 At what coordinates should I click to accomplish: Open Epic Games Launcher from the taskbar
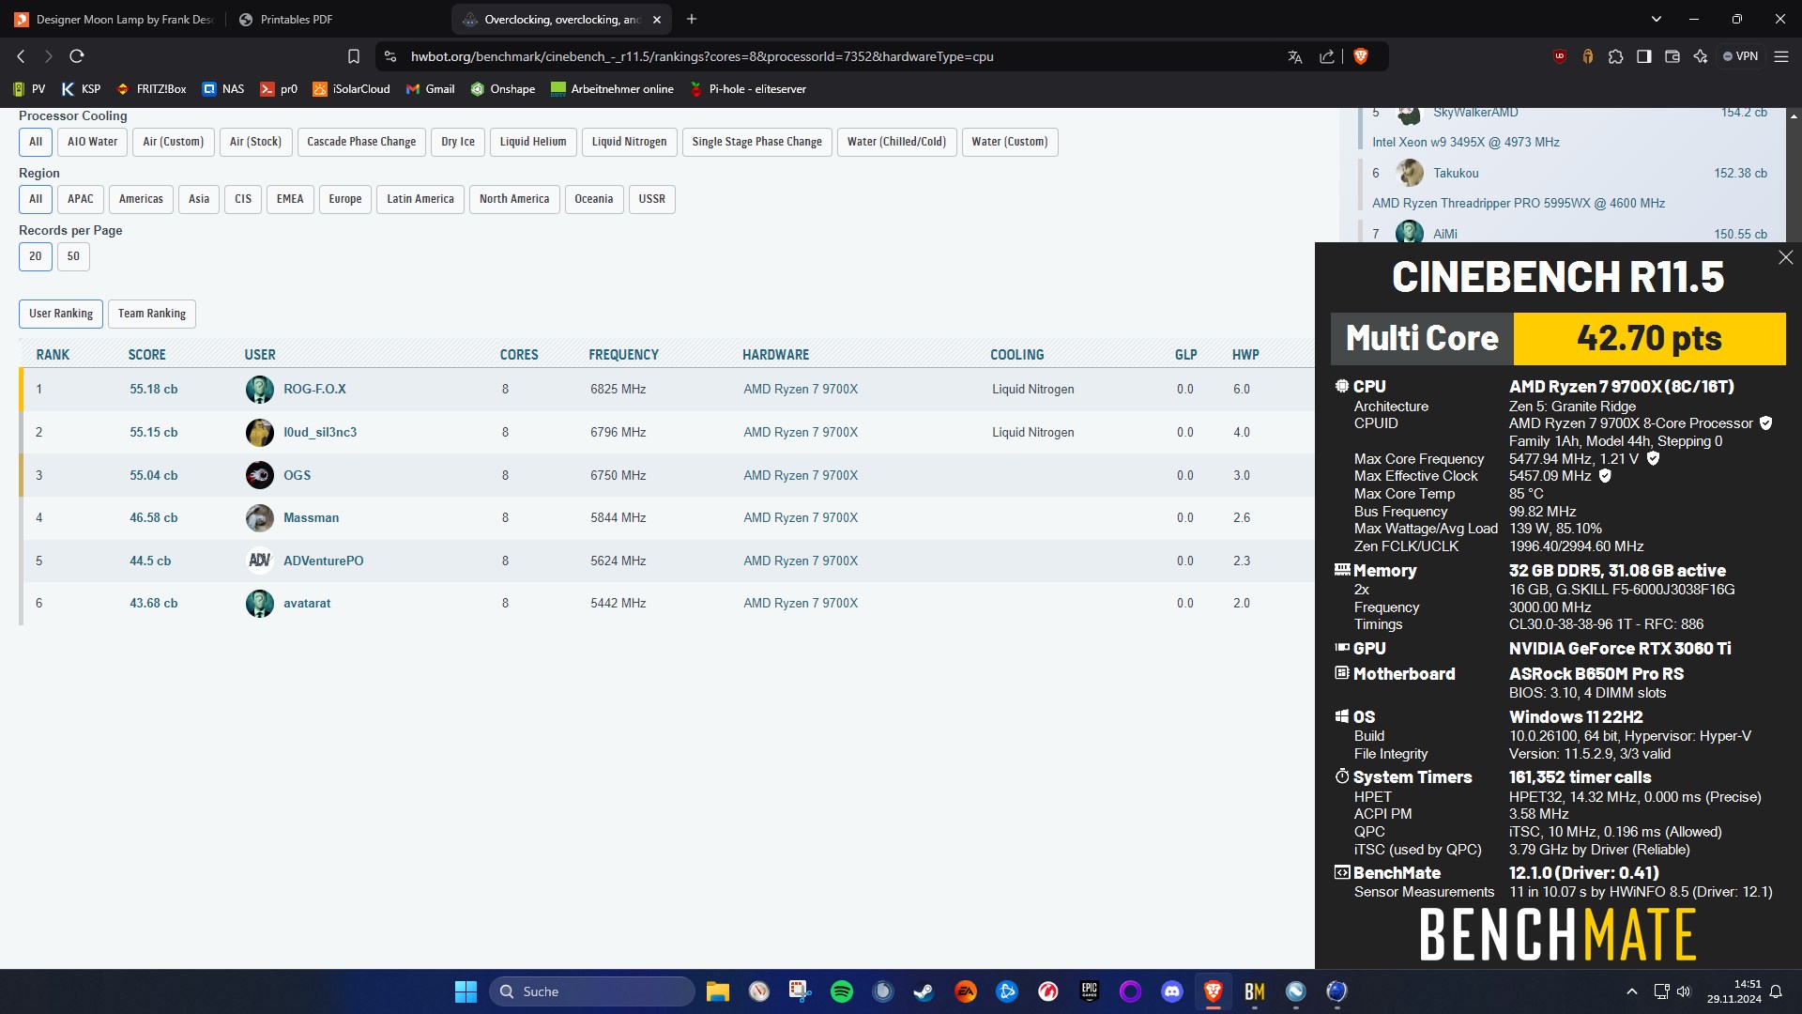click(x=1090, y=991)
